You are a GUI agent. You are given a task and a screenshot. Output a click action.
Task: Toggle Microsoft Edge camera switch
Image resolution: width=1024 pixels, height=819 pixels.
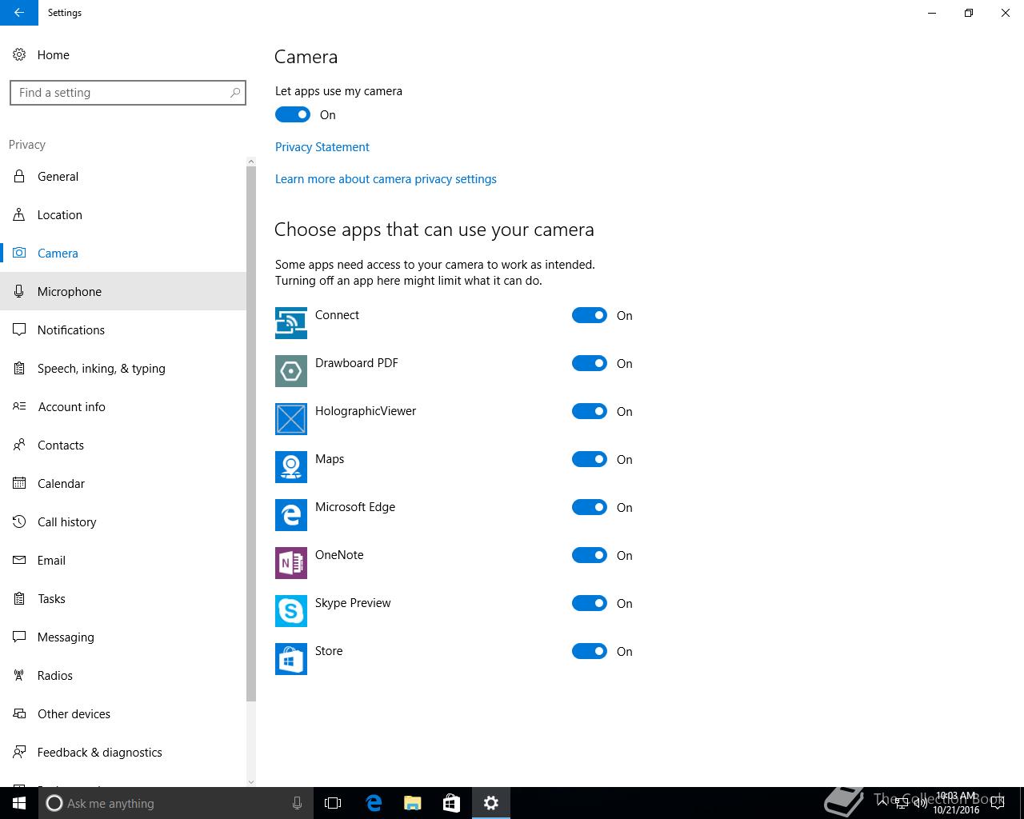tap(590, 507)
